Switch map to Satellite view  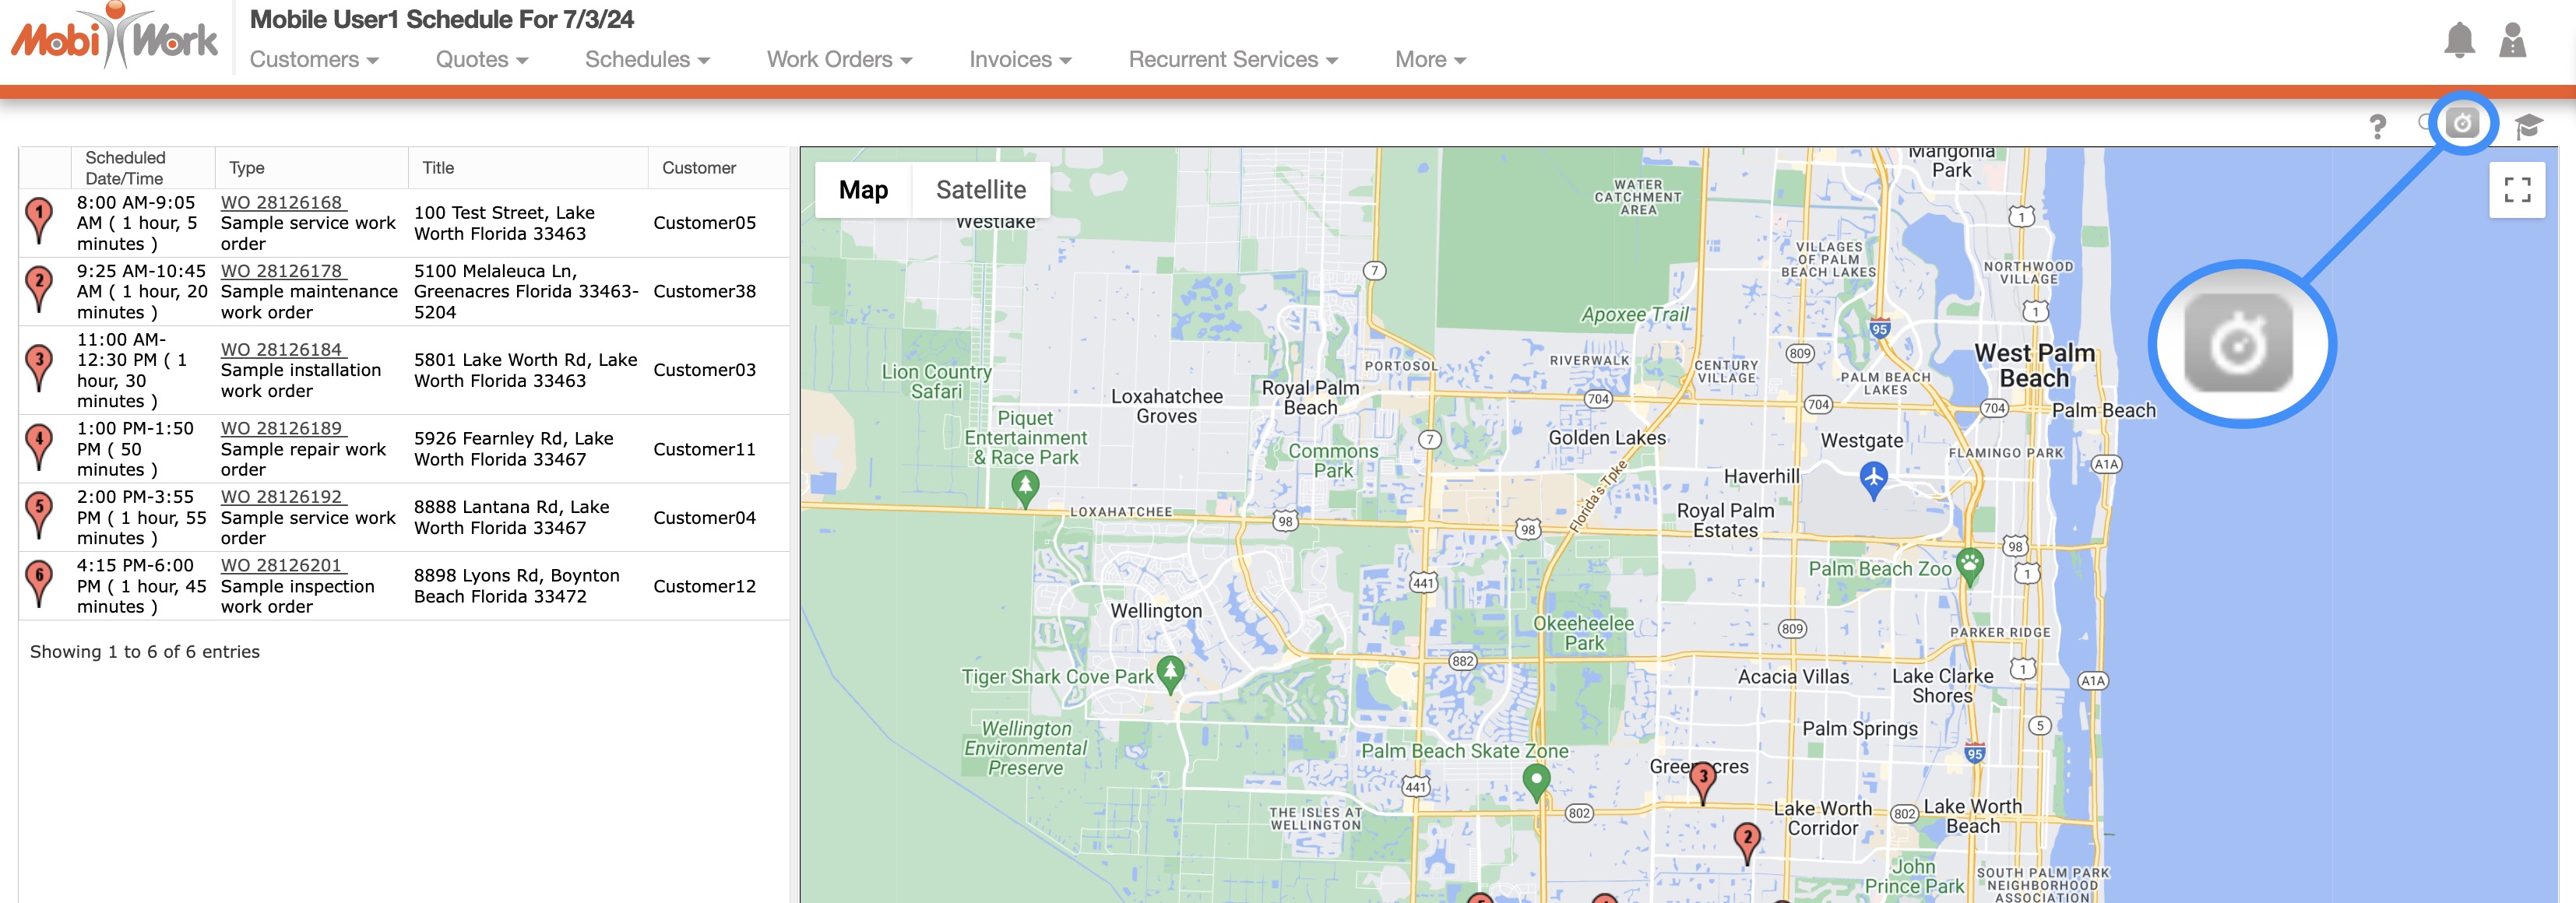pyautogui.click(x=980, y=190)
